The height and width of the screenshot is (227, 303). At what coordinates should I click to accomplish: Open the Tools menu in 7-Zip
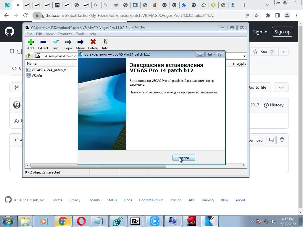80,34
